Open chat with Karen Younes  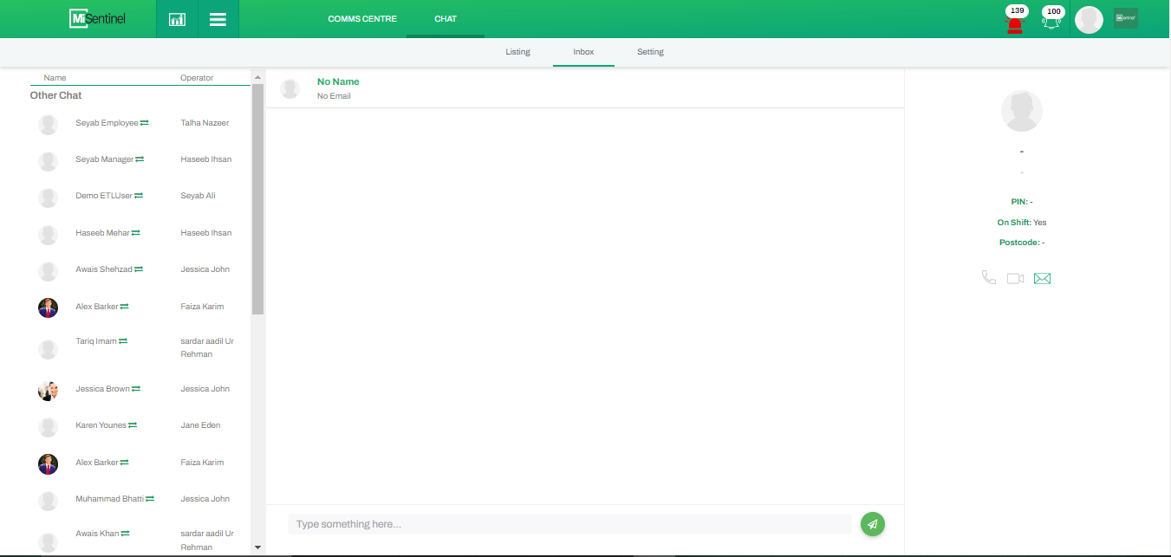pyautogui.click(x=101, y=425)
